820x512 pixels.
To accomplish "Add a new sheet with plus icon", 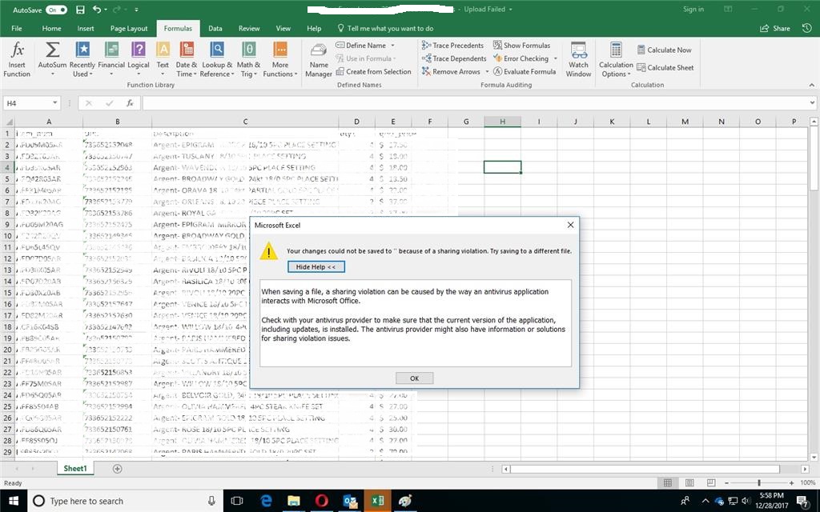I will tap(117, 469).
